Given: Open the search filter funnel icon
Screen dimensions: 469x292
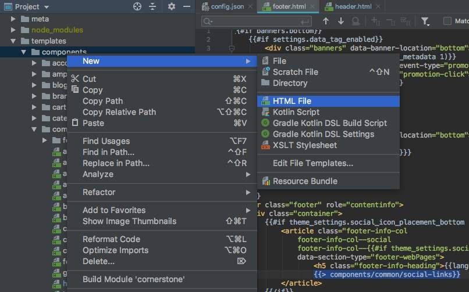Looking at the screenshot, I should [425, 21].
